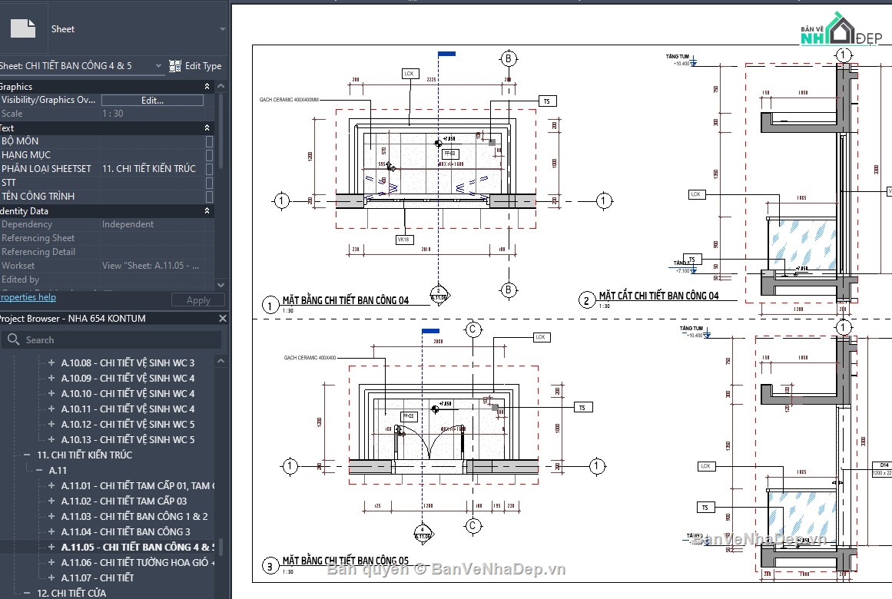
Task: Expand sheet A.10.10 - CHI TIẾT VỆ SINH WC 4
Action: pyautogui.click(x=51, y=393)
